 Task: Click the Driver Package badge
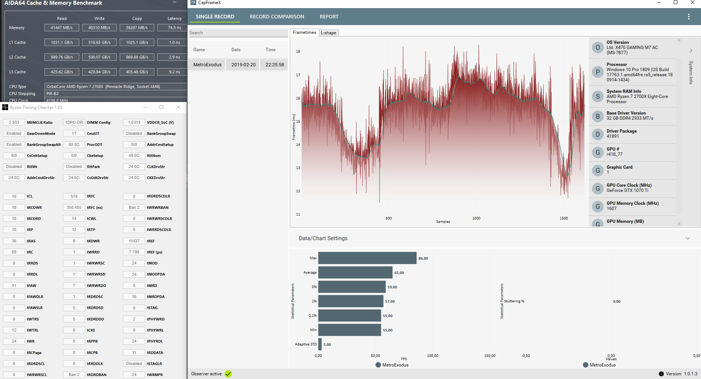click(x=597, y=134)
